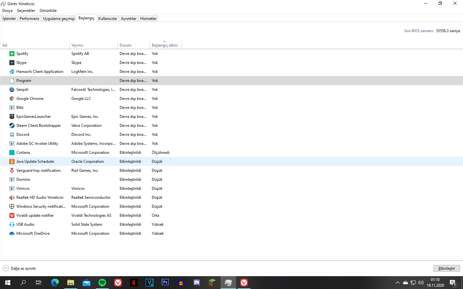Select 'Solid State System' publisher text
The width and height of the screenshot is (463, 289).
tap(87, 224)
